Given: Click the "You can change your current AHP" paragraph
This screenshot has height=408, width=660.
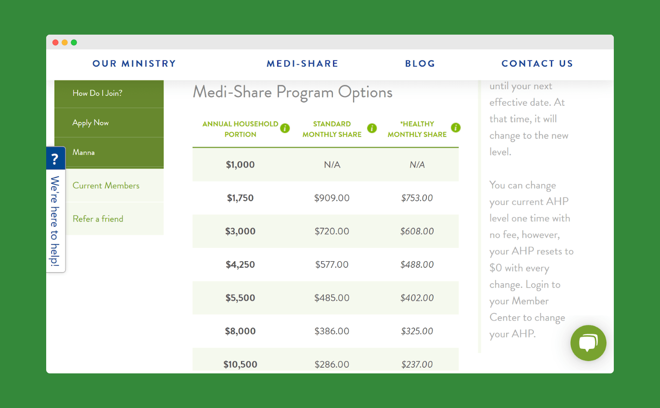Looking at the screenshot, I should pyautogui.click(x=531, y=259).
